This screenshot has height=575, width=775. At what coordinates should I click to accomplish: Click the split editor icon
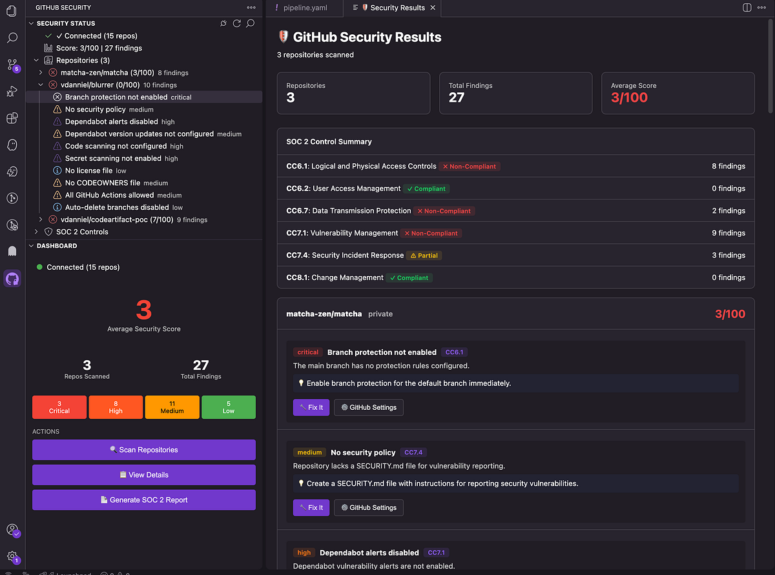click(x=747, y=8)
